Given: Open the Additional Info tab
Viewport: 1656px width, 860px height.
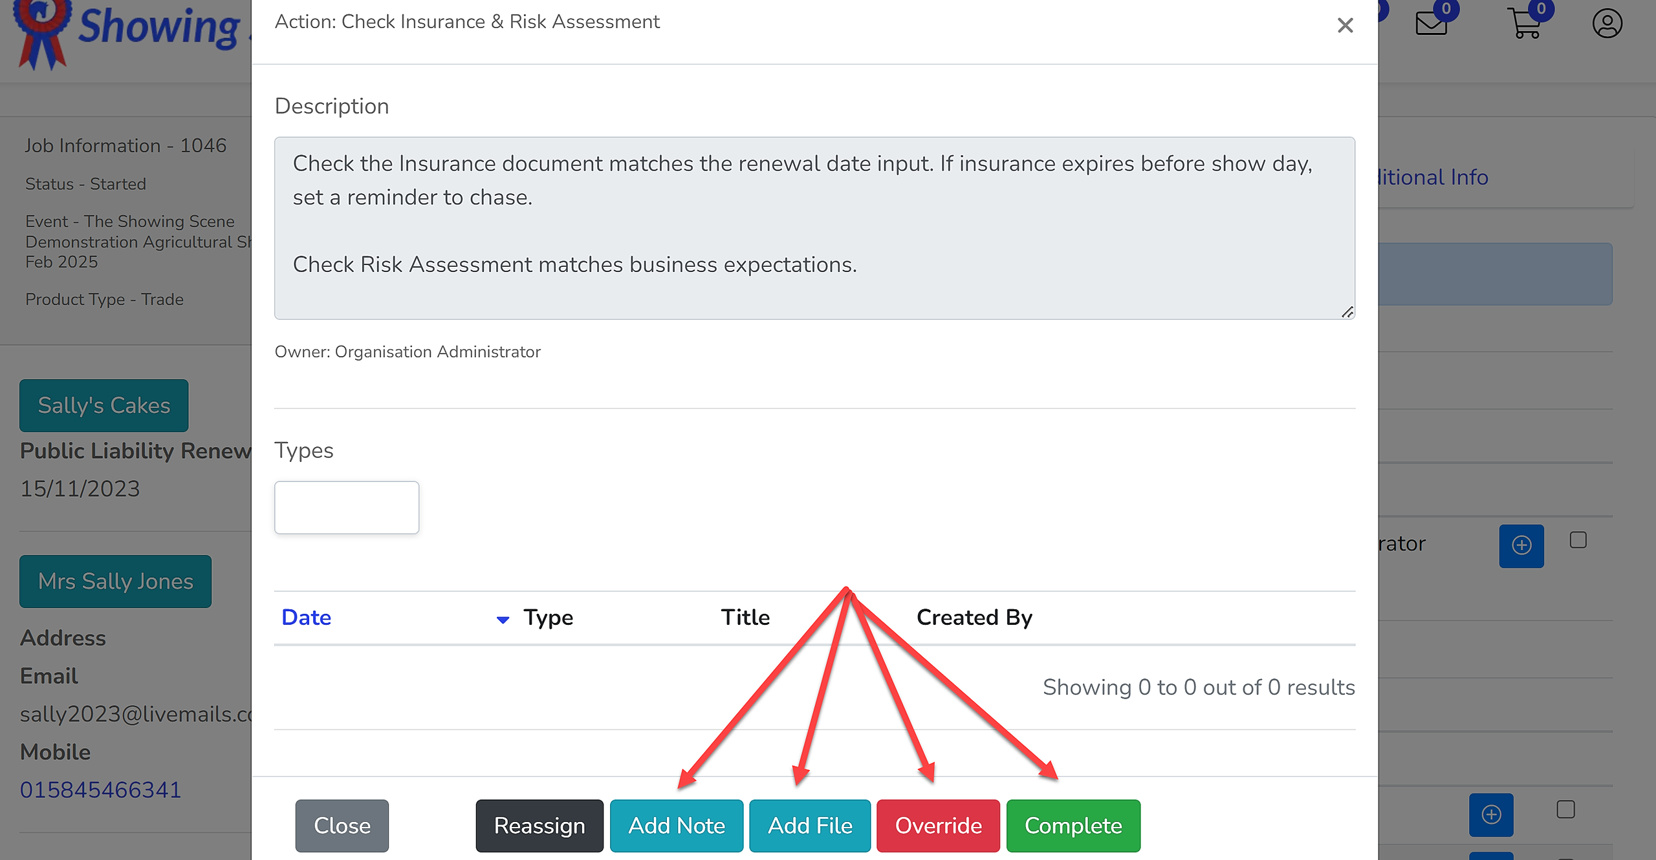Looking at the screenshot, I should point(1433,177).
